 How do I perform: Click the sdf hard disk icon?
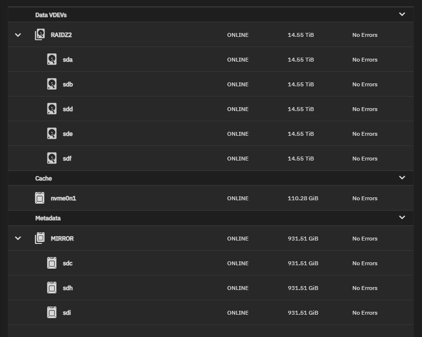click(x=52, y=159)
